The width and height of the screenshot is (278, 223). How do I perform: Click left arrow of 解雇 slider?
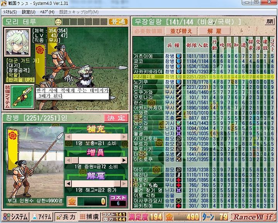tap(68, 184)
